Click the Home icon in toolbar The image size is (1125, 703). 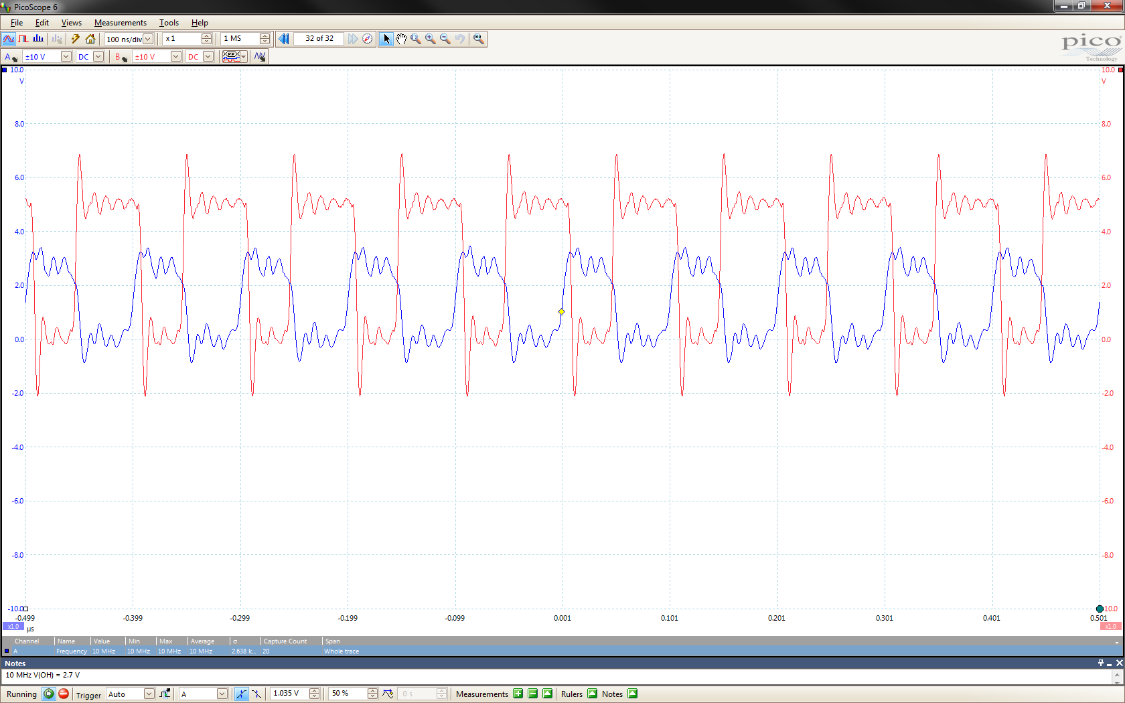[x=90, y=39]
